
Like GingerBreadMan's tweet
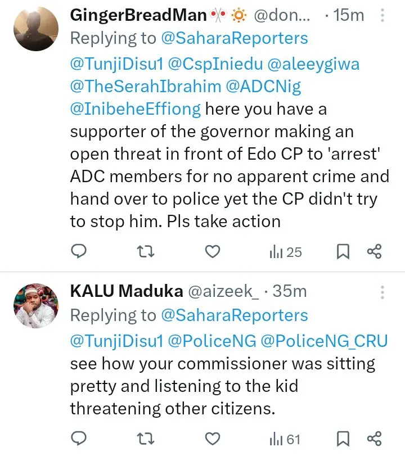211,251
